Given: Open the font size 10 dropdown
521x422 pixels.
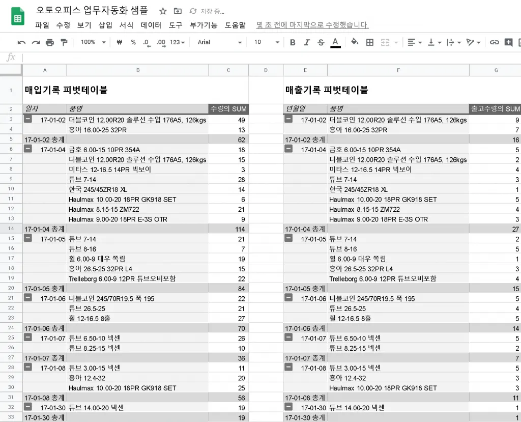Looking at the screenshot, I should coord(267,42).
